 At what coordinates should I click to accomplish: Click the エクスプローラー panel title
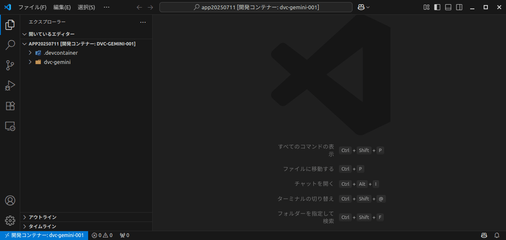[x=47, y=22]
